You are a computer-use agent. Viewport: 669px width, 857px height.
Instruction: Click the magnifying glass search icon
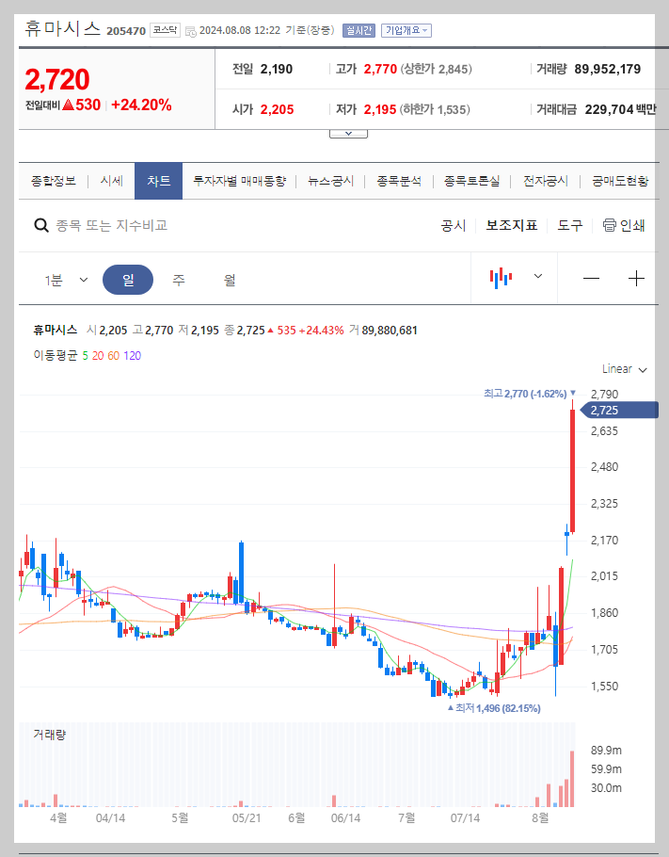(x=41, y=226)
